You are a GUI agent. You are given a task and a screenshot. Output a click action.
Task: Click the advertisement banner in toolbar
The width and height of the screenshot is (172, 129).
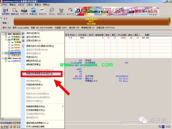pos(117,11)
